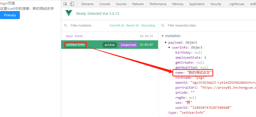Click the blue Primary button
The image size is (256, 117).
[x=10, y=15]
